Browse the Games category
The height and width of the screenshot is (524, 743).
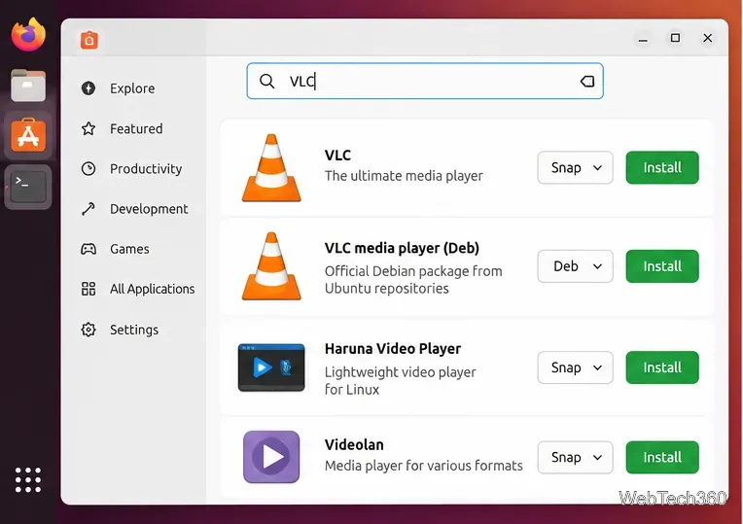129,249
